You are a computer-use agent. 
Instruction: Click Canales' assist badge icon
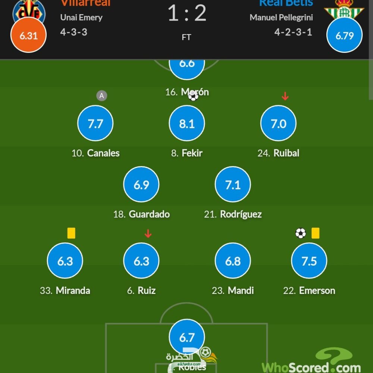[101, 95]
